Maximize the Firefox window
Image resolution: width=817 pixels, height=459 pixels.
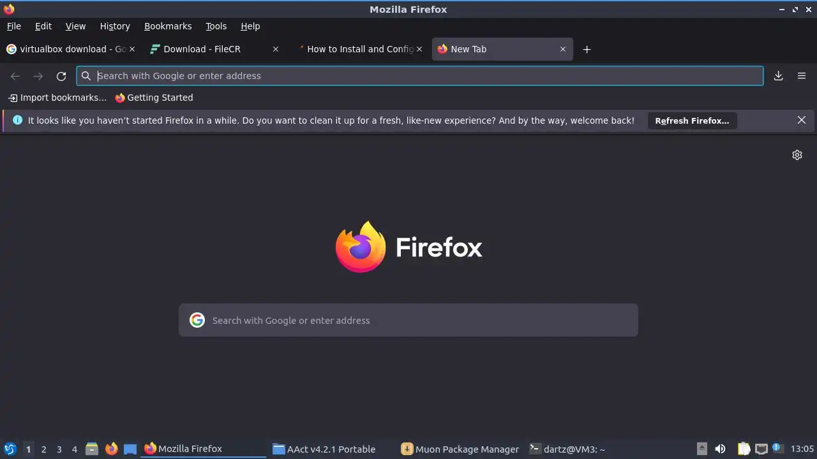click(795, 10)
